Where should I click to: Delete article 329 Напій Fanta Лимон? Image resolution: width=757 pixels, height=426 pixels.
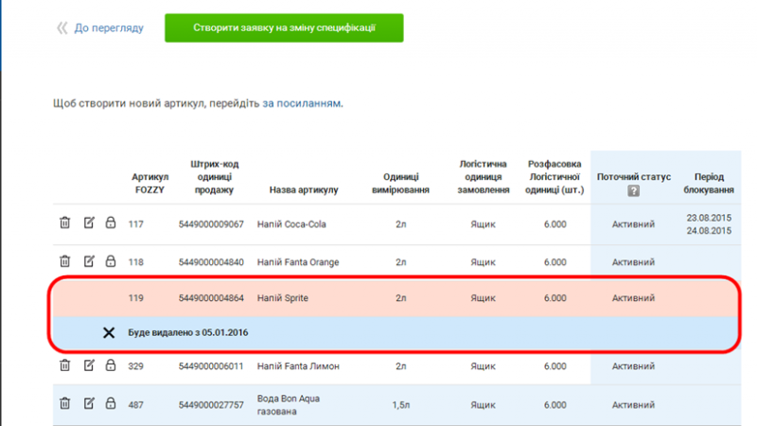tap(64, 365)
